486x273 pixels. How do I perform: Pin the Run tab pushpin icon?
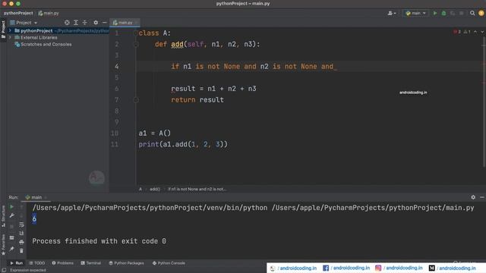[12, 249]
